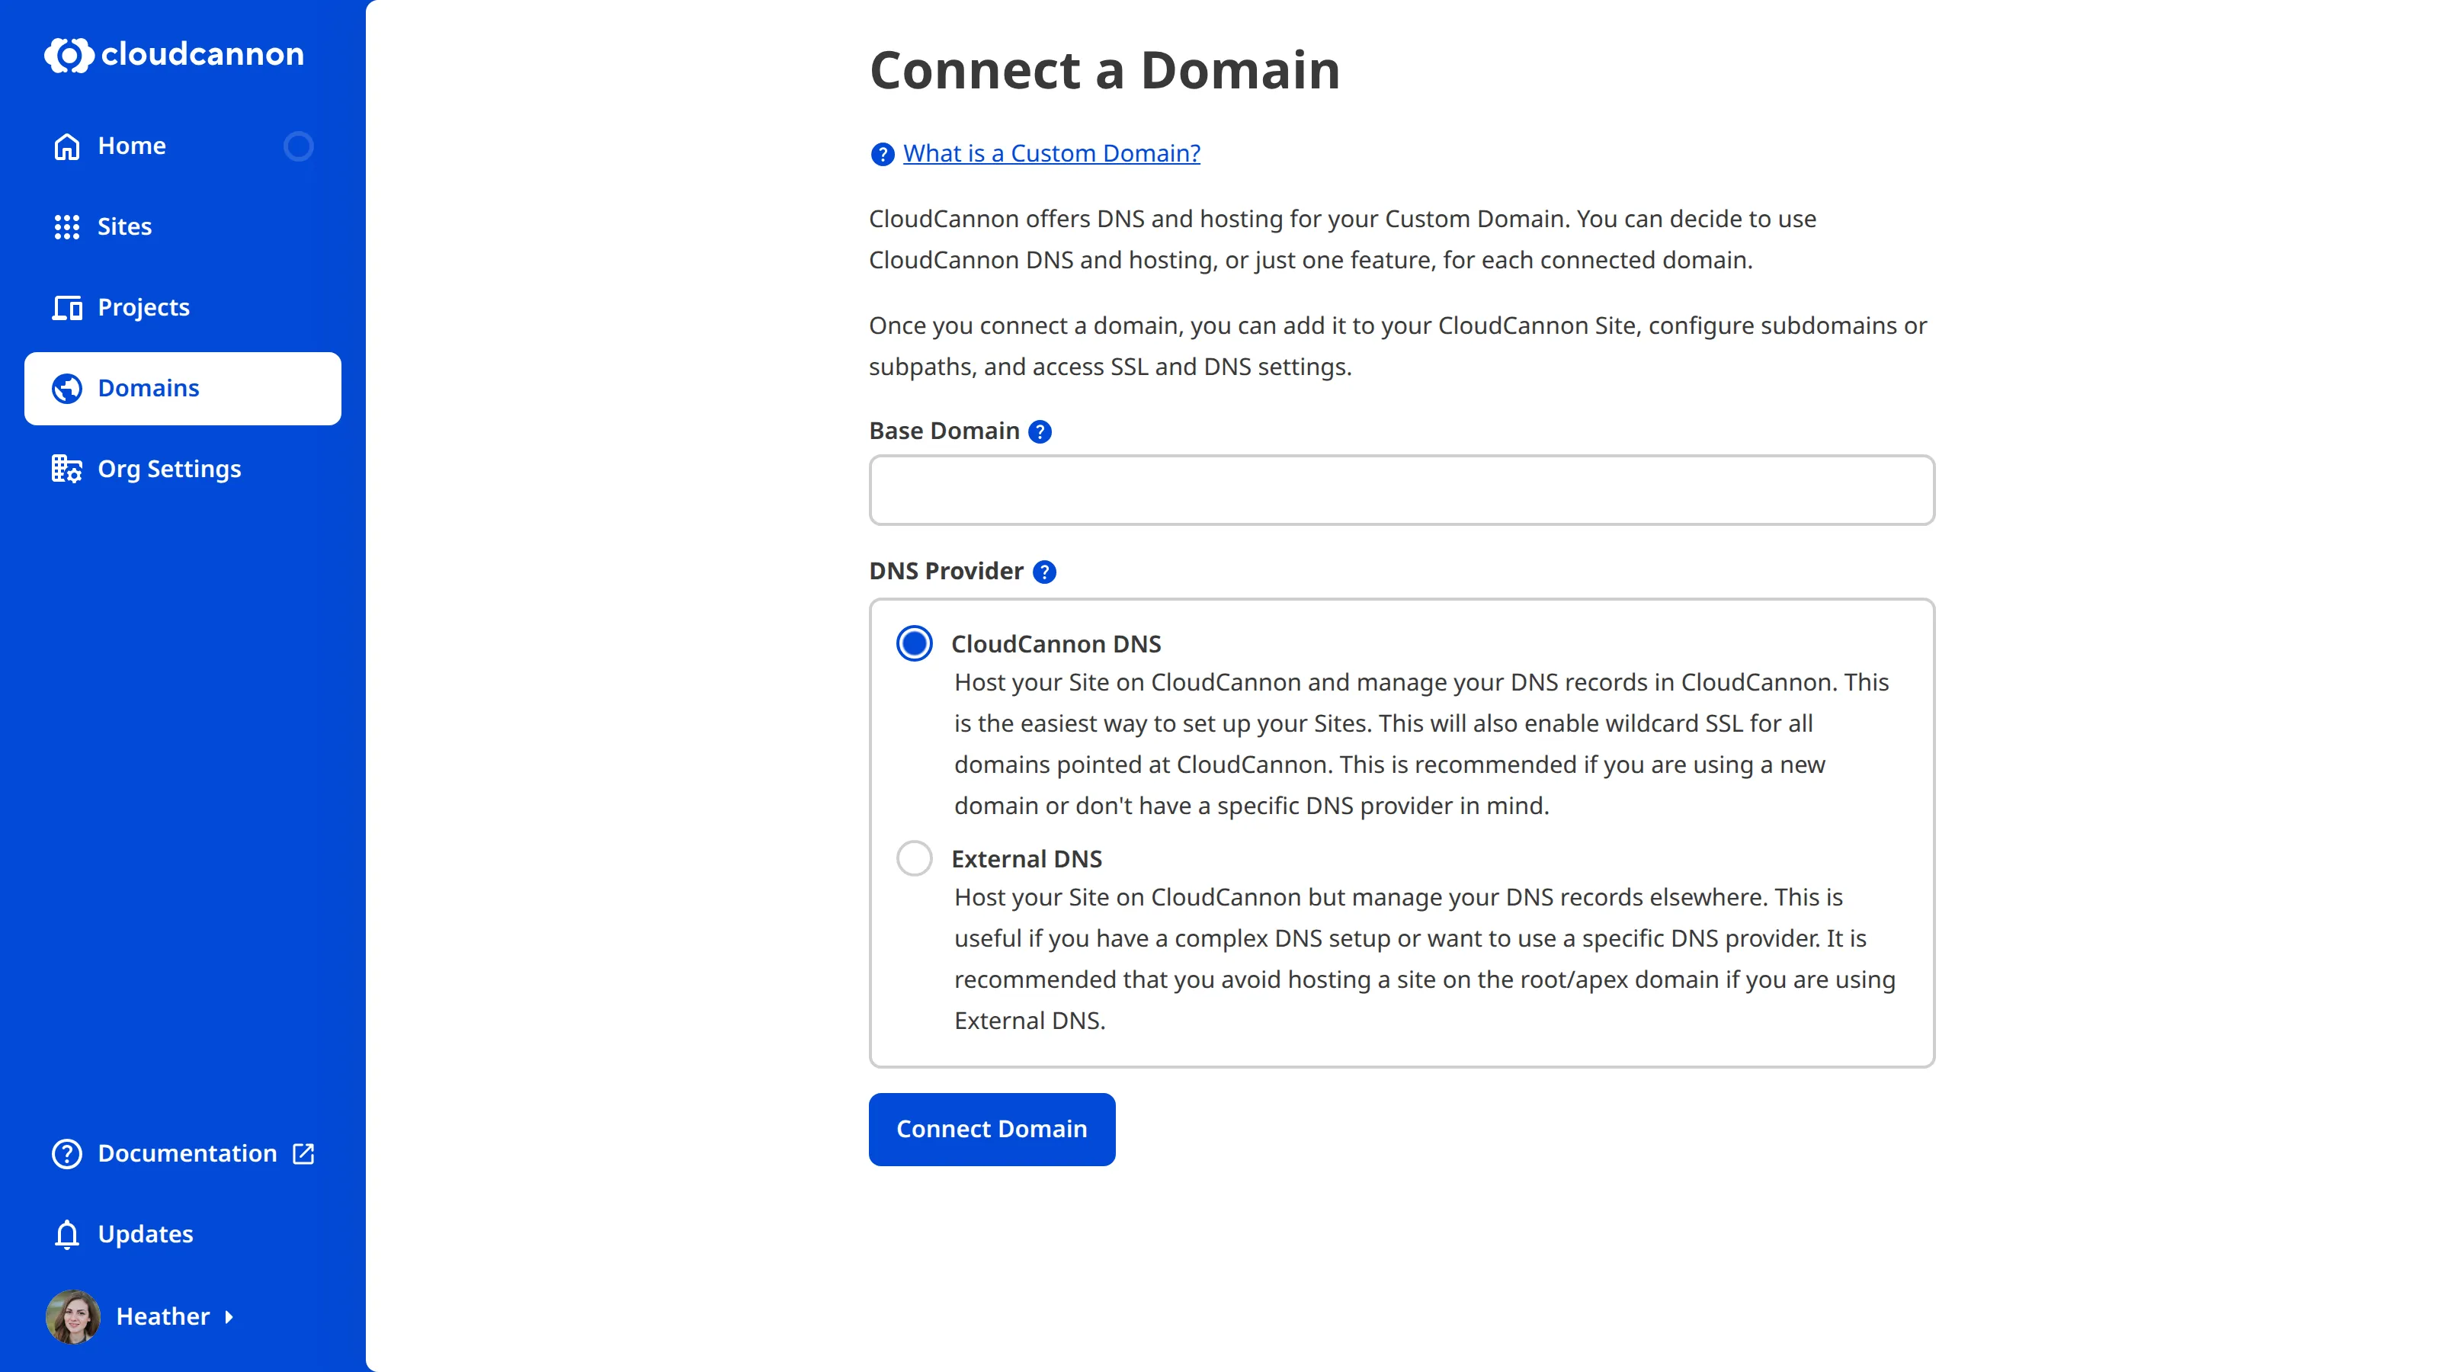Open the Projects menu item
2439x1372 pixels.
point(183,308)
